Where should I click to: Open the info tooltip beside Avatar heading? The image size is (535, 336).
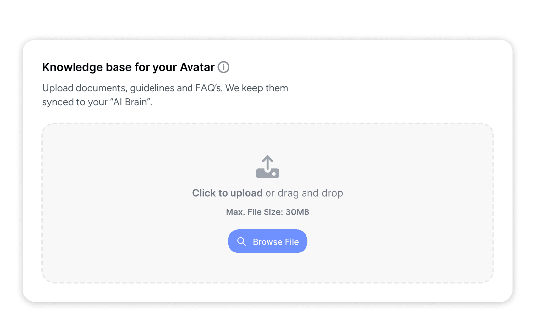coord(224,67)
